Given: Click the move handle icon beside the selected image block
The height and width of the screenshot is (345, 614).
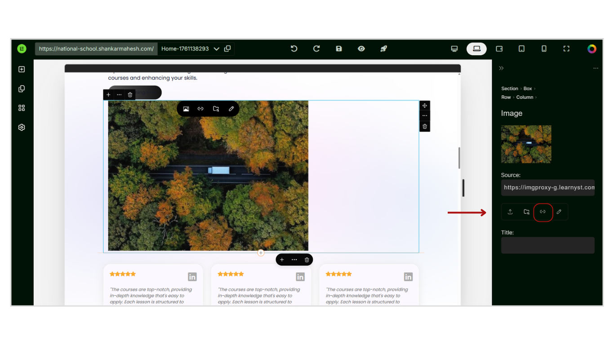Looking at the screenshot, I should pyautogui.click(x=425, y=106).
